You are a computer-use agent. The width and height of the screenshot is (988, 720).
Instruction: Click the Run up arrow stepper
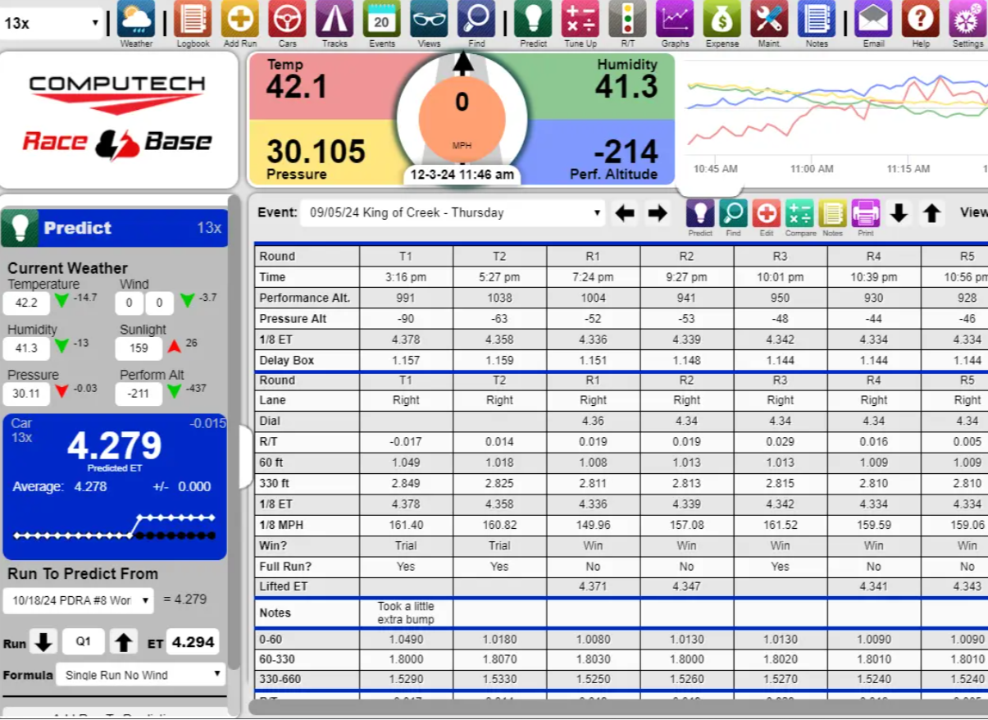click(x=124, y=642)
